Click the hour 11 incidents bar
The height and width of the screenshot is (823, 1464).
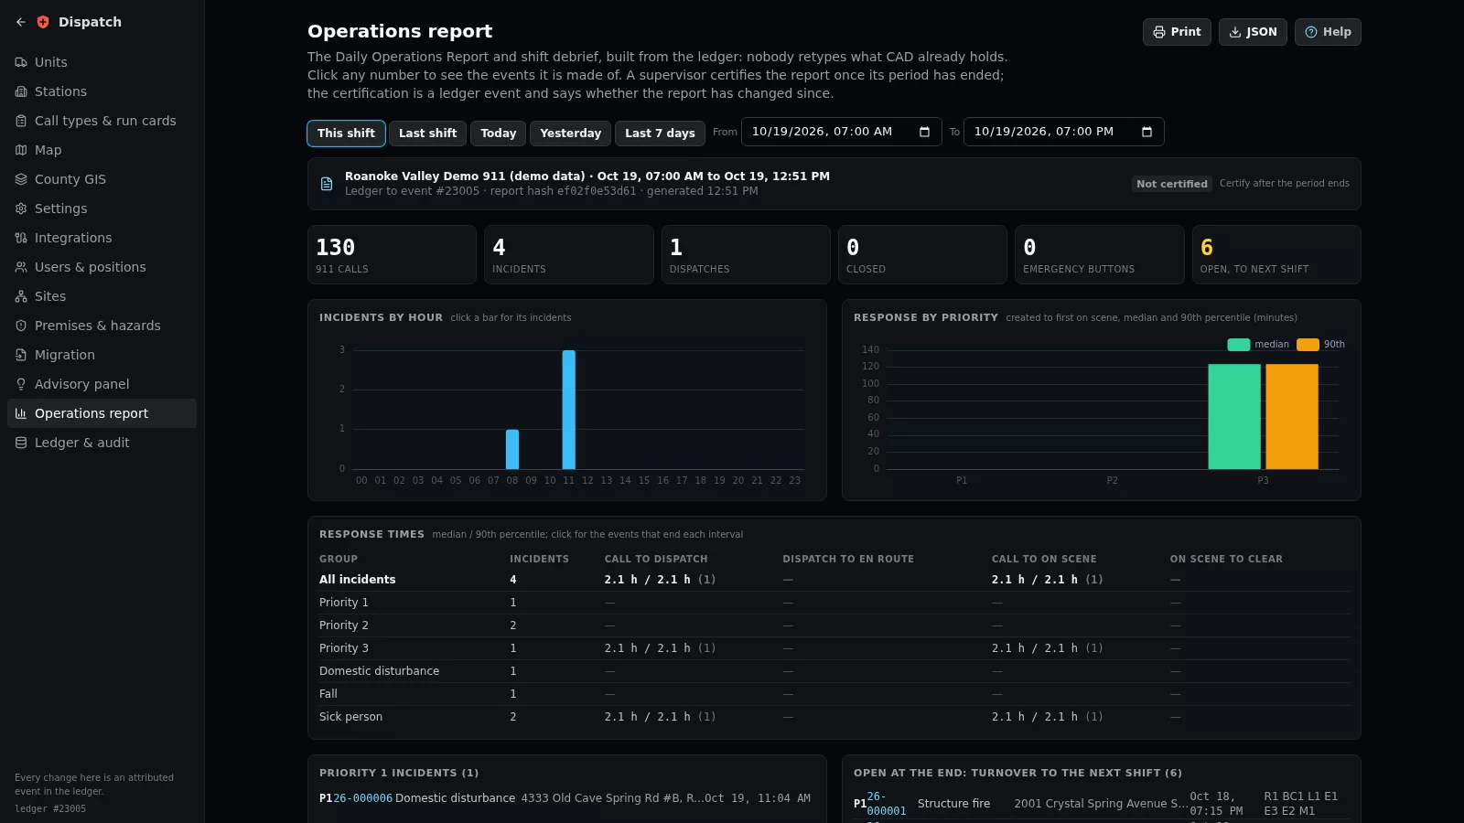[x=569, y=410]
